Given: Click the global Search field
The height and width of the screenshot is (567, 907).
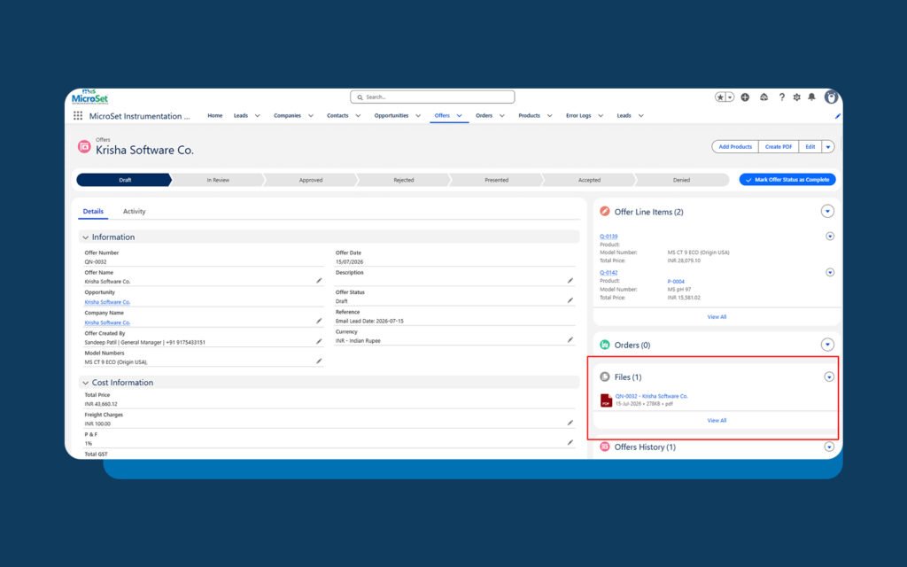Looking at the screenshot, I should click(432, 97).
